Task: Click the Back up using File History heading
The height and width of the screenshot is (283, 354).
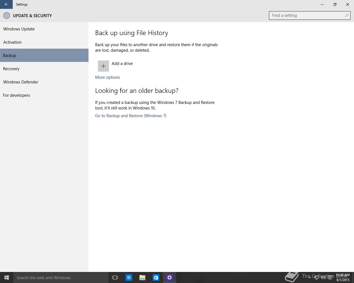Action: click(132, 33)
